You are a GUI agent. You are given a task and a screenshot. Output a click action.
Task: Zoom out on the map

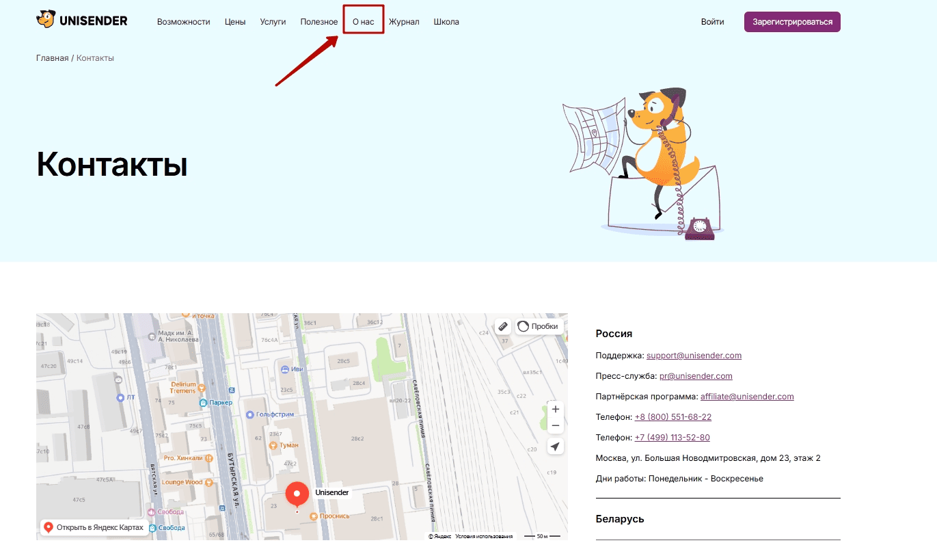[x=556, y=425]
